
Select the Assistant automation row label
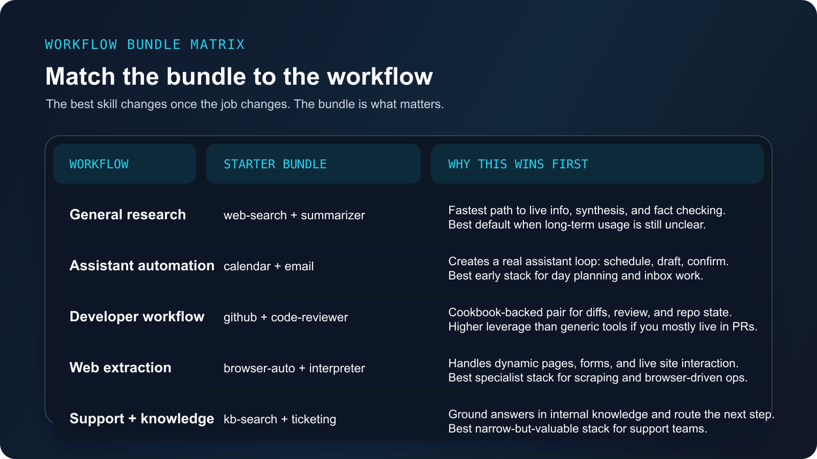pyautogui.click(x=142, y=265)
